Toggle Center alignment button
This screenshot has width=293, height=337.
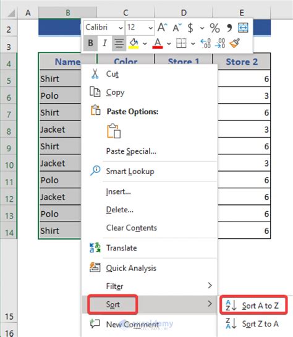[x=119, y=43]
